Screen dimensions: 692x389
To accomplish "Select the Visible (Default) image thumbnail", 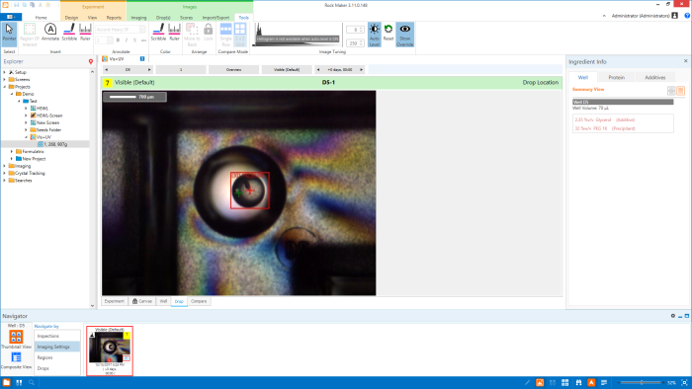I will click(x=110, y=350).
